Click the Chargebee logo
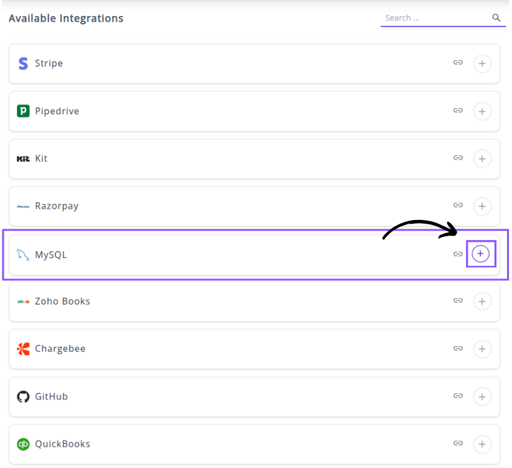 pyautogui.click(x=23, y=349)
